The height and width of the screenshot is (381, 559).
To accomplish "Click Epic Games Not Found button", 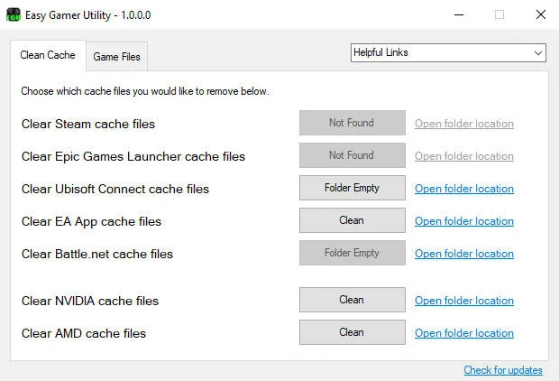I will (353, 155).
